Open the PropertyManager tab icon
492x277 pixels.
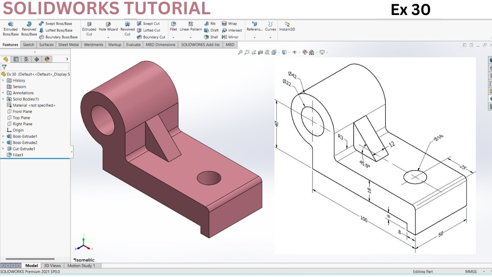coord(16,59)
